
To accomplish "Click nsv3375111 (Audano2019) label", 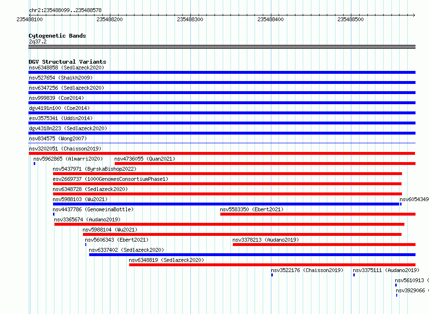I will 386,270.
